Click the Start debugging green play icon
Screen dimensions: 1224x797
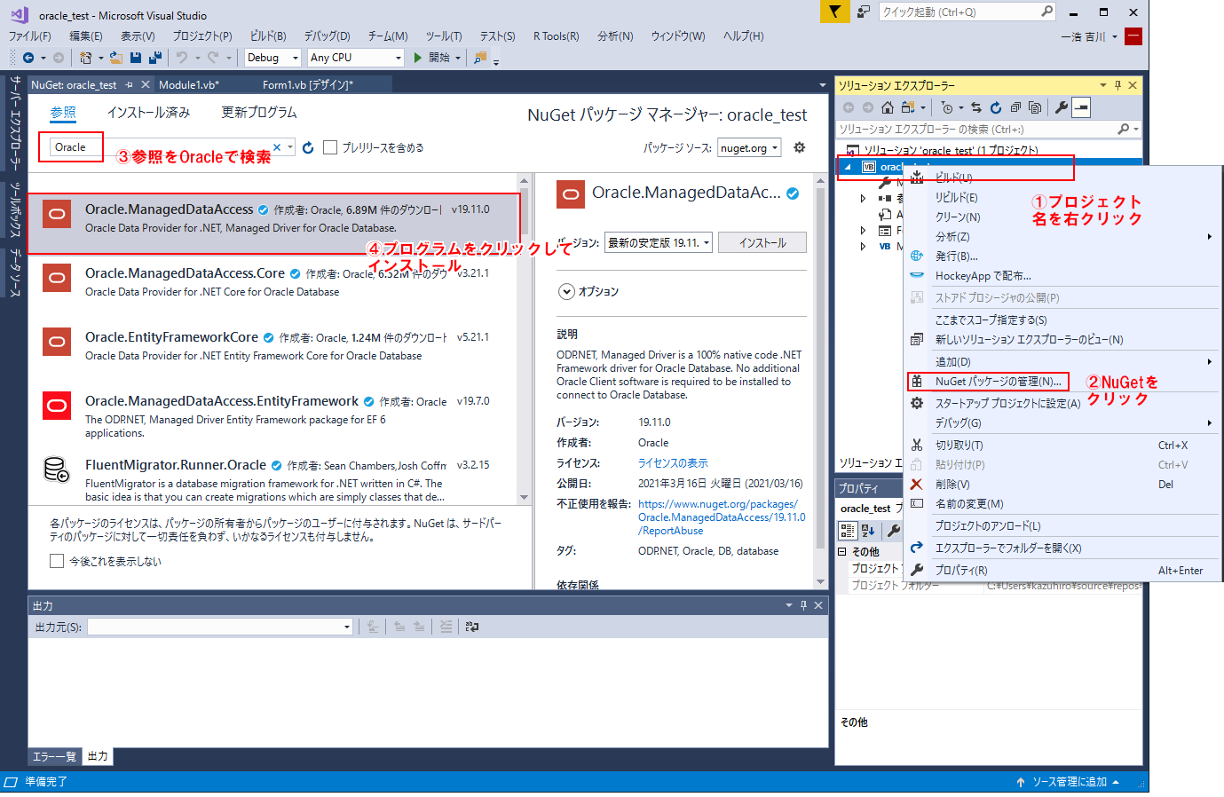(x=418, y=58)
